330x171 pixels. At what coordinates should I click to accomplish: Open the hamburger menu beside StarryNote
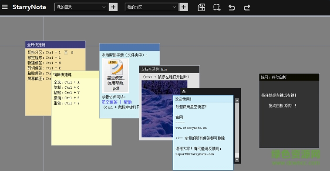coord(5,7)
